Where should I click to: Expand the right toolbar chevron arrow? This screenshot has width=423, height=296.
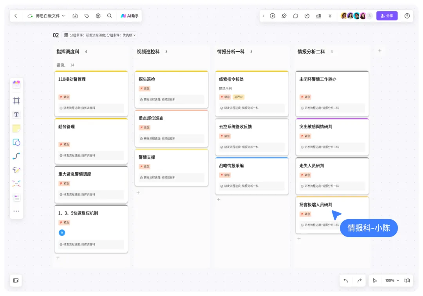pyautogui.click(x=263, y=16)
